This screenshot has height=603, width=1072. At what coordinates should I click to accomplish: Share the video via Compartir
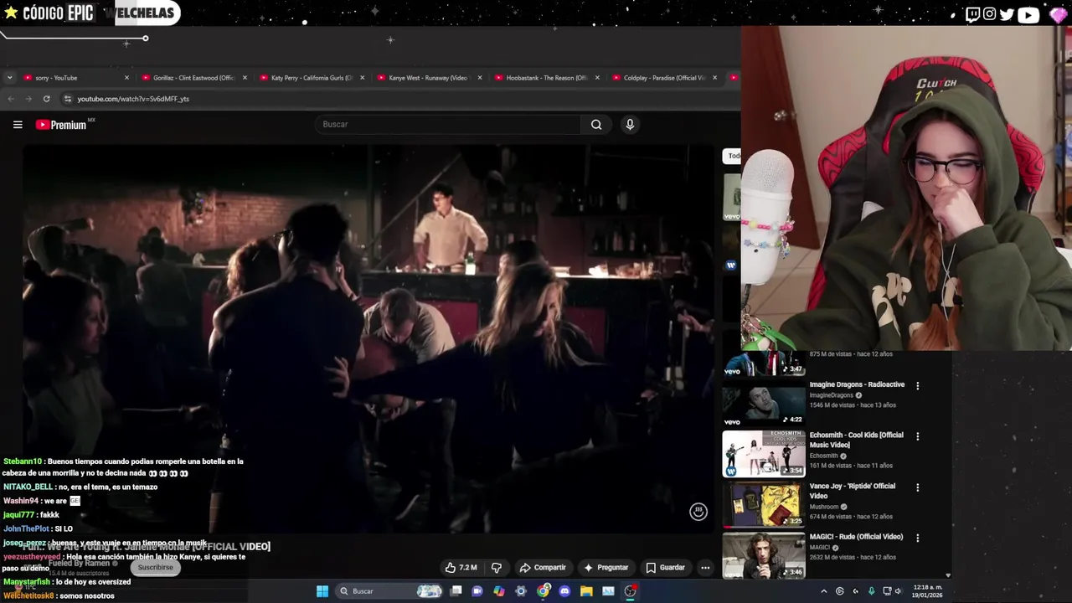(x=543, y=568)
